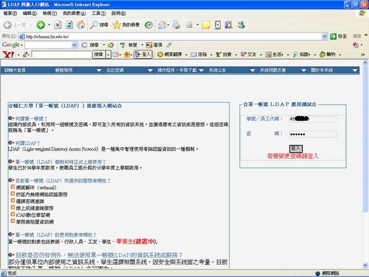The height and width of the screenshot is (277, 369).
Task: Expand the Google search box dropdown
Action: [74, 45]
